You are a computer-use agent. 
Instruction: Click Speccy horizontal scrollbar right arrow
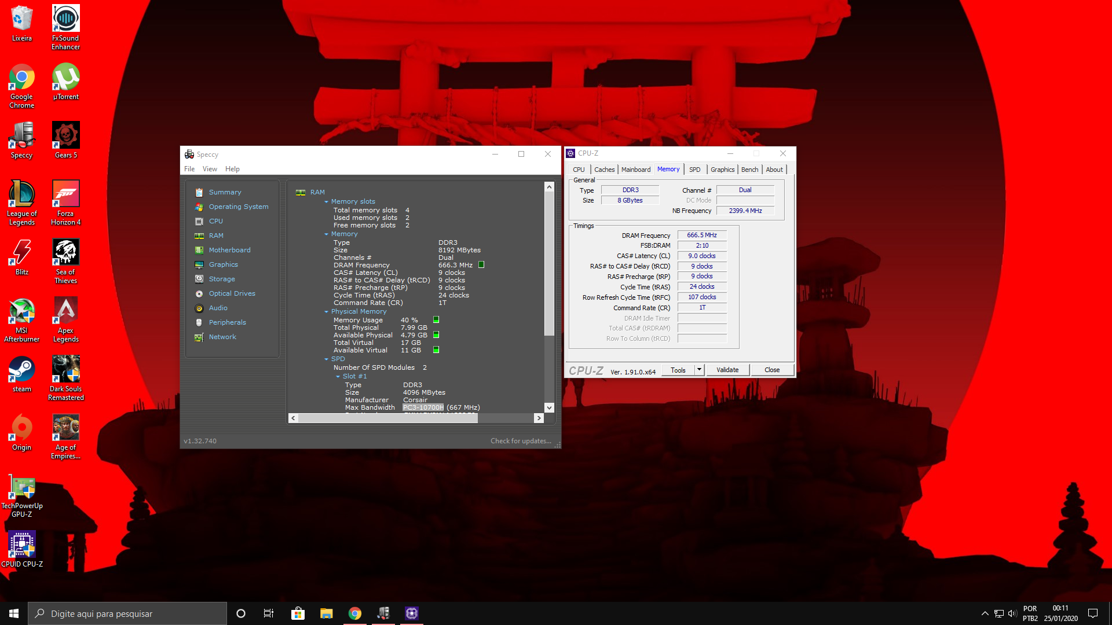coord(539,418)
